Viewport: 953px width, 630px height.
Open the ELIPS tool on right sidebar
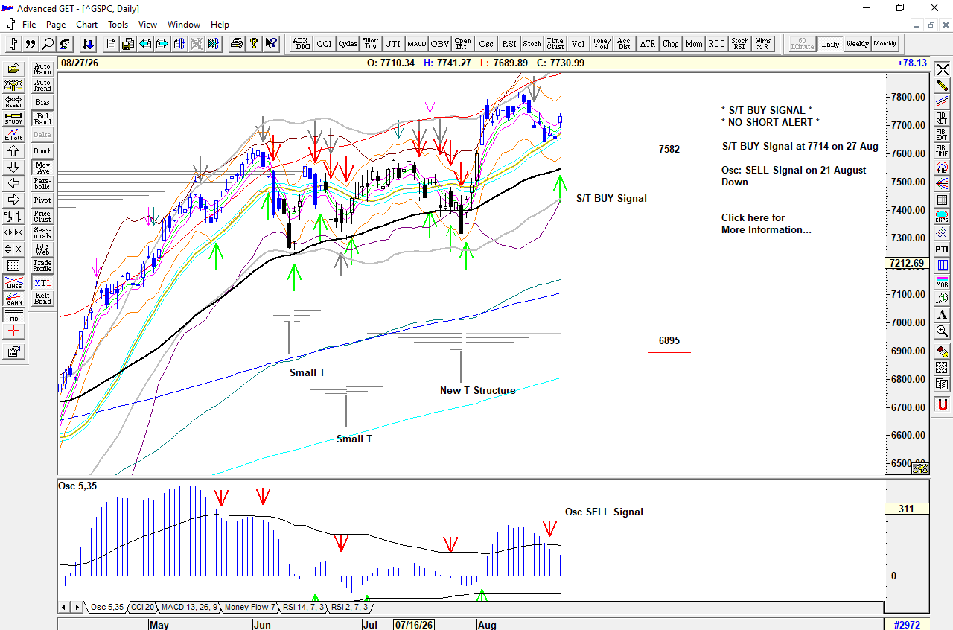pyautogui.click(x=943, y=217)
